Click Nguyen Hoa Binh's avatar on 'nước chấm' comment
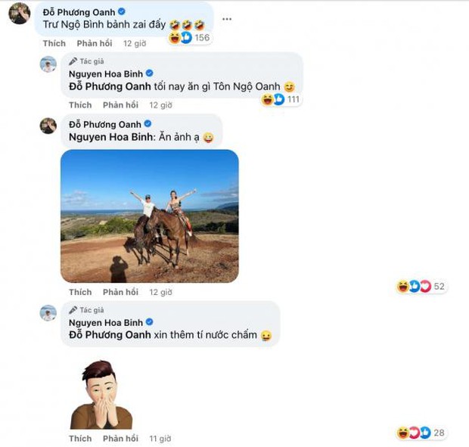 pyautogui.click(x=48, y=312)
